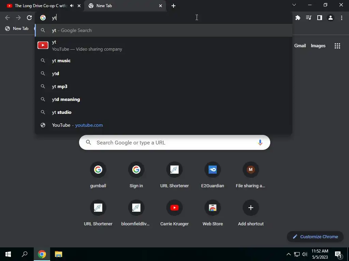Open the clock and date in taskbar

pos(320,254)
